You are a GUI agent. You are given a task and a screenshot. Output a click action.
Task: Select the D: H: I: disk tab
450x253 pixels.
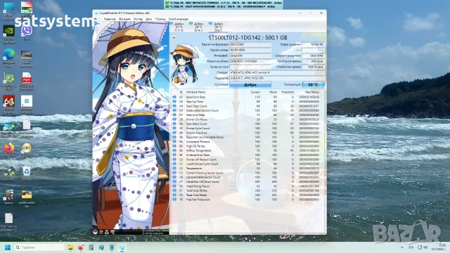tap(198, 27)
